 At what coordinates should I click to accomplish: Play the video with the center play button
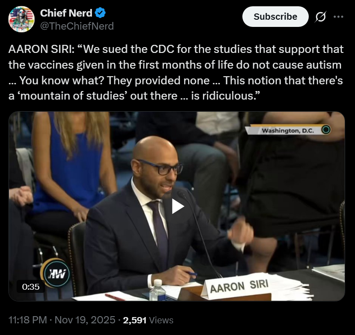click(x=178, y=206)
